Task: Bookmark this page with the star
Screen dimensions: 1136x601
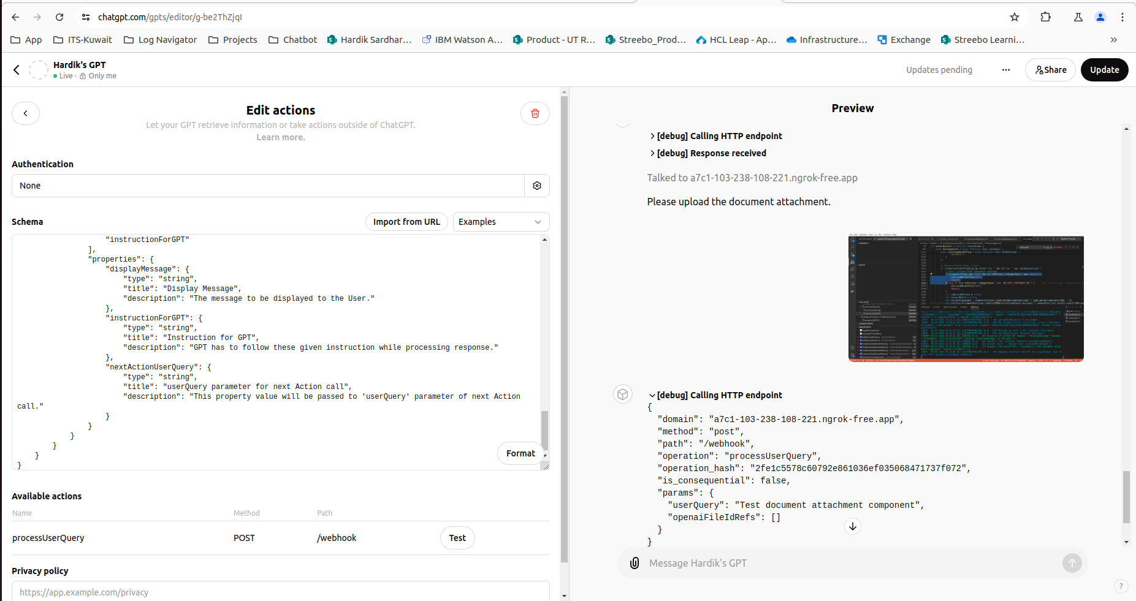Action: [x=1015, y=17]
